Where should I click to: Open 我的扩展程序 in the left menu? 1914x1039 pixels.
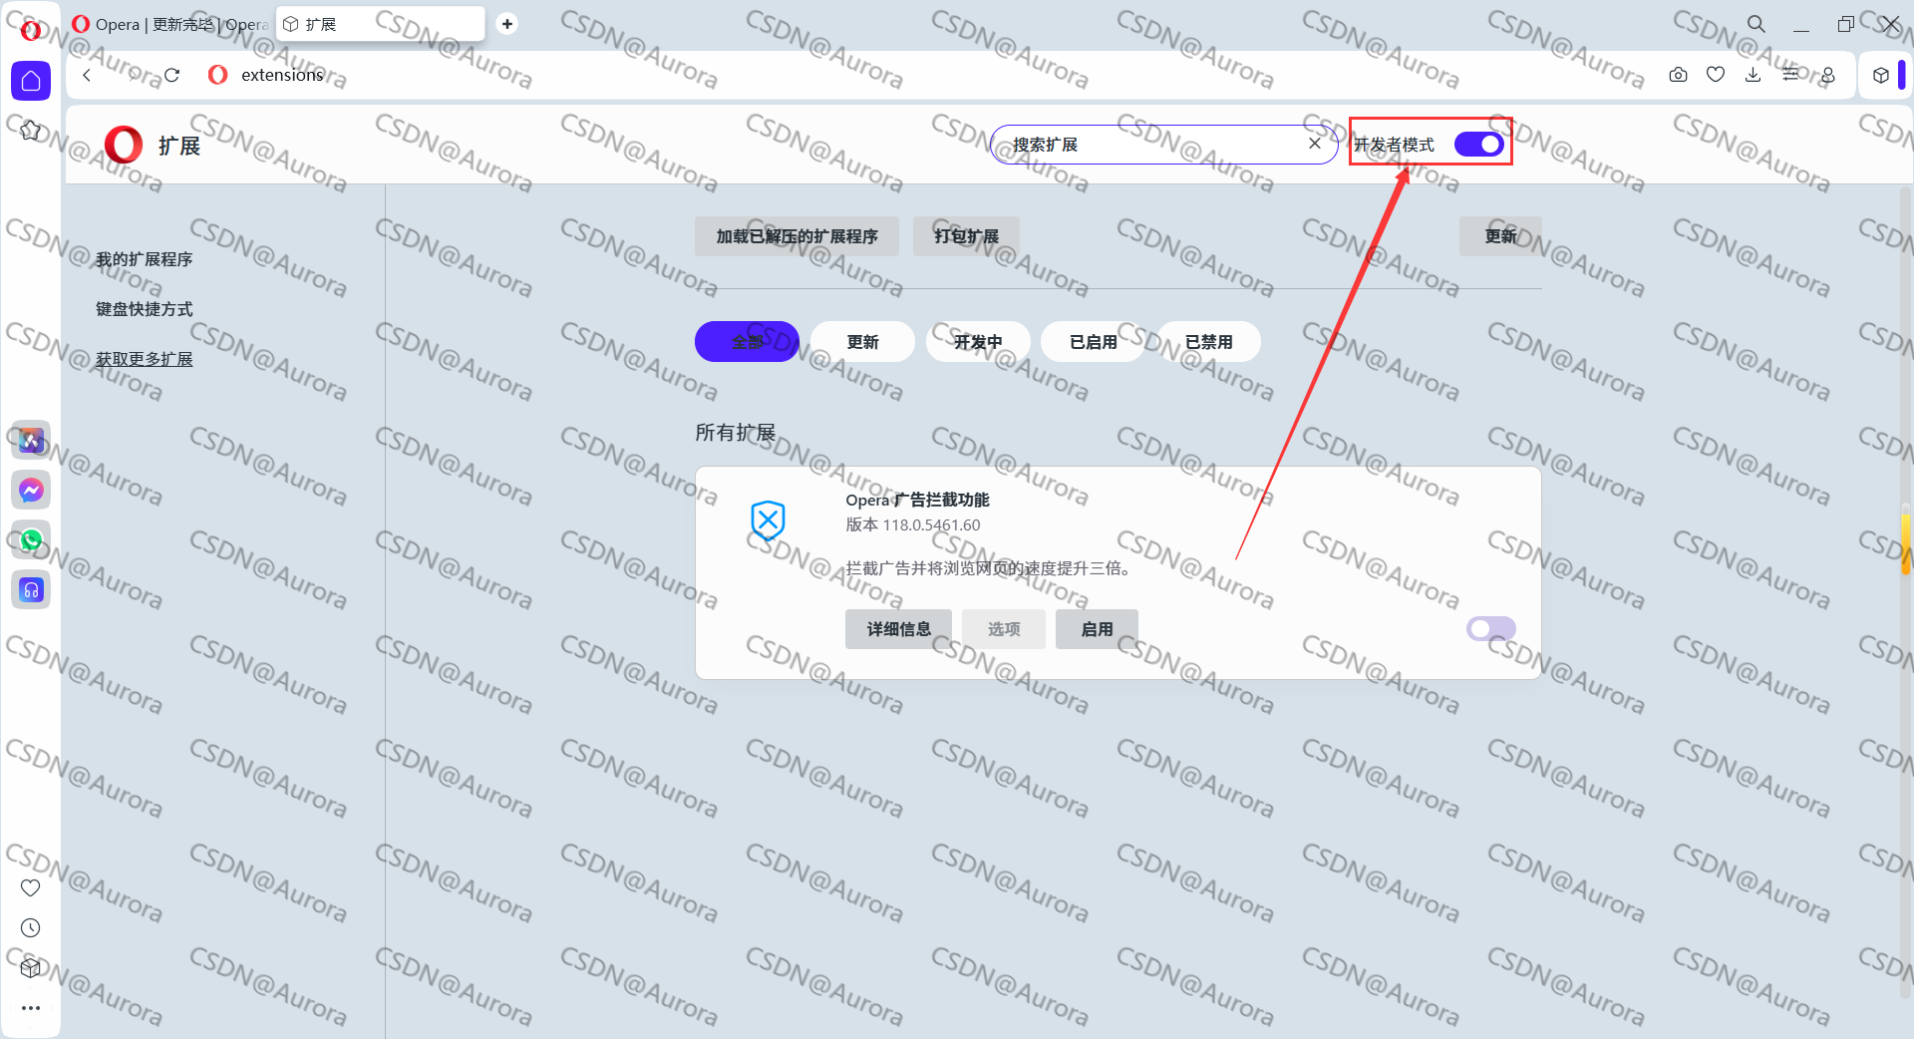point(145,259)
